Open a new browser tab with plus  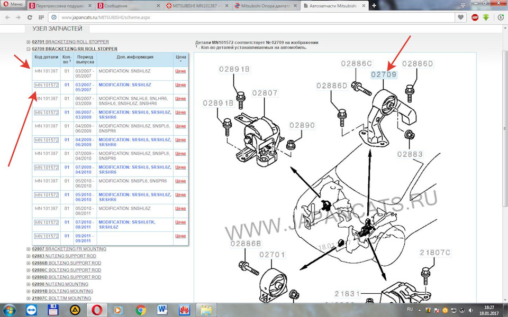tap(374, 5)
